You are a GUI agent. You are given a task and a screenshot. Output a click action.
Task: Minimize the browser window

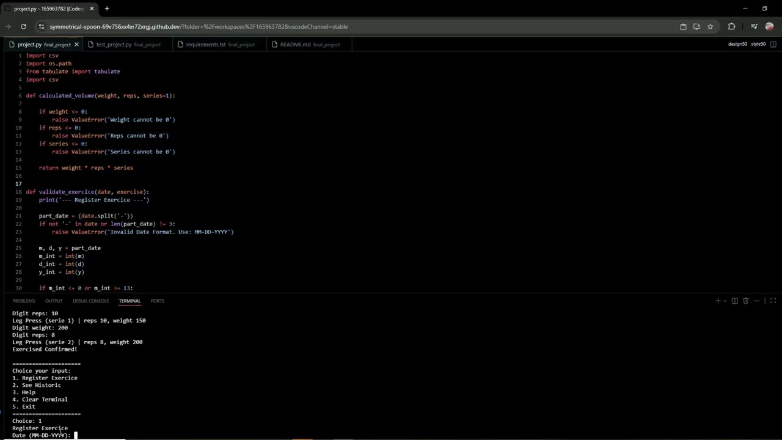[745, 9]
